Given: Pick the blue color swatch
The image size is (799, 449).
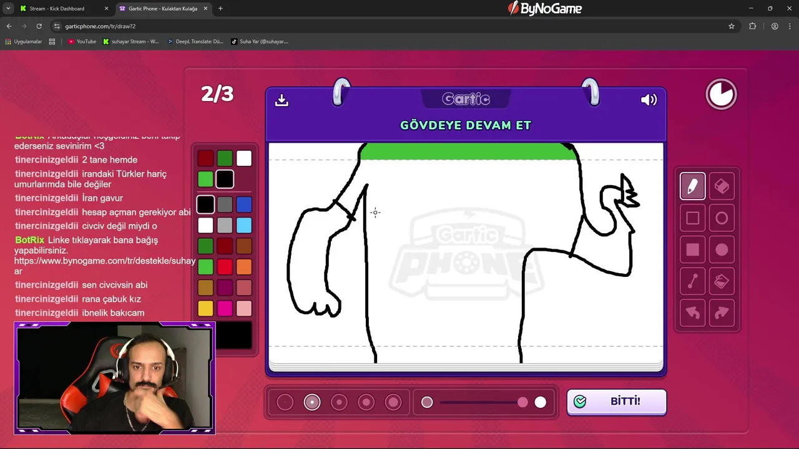Looking at the screenshot, I should (244, 204).
